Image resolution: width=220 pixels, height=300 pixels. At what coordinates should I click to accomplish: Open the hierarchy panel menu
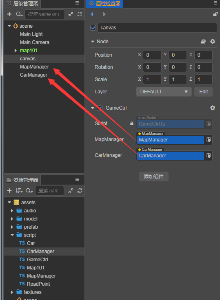point(77,3)
